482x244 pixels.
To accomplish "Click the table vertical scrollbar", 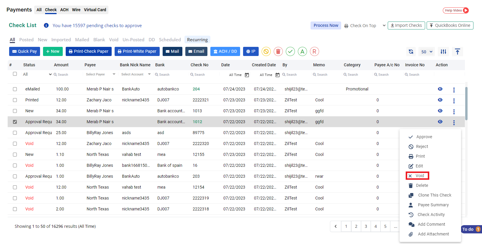I will pos(466,103).
